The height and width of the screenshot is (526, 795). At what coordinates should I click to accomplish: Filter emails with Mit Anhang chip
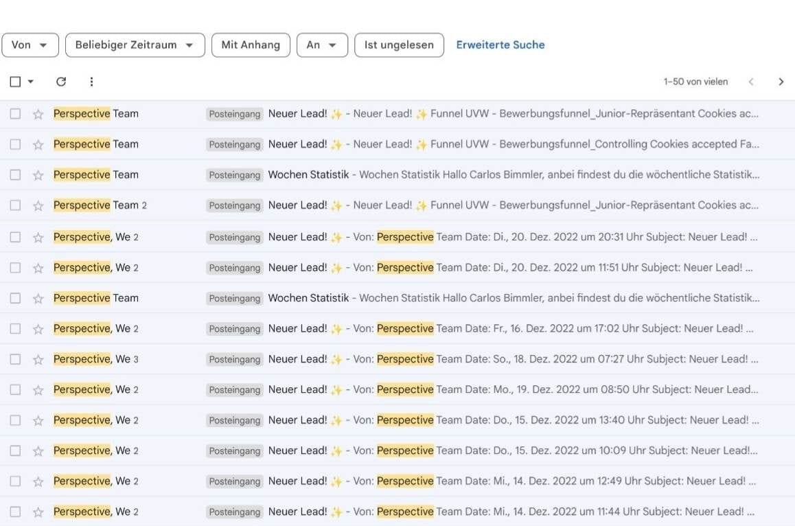click(x=251, y=45)
